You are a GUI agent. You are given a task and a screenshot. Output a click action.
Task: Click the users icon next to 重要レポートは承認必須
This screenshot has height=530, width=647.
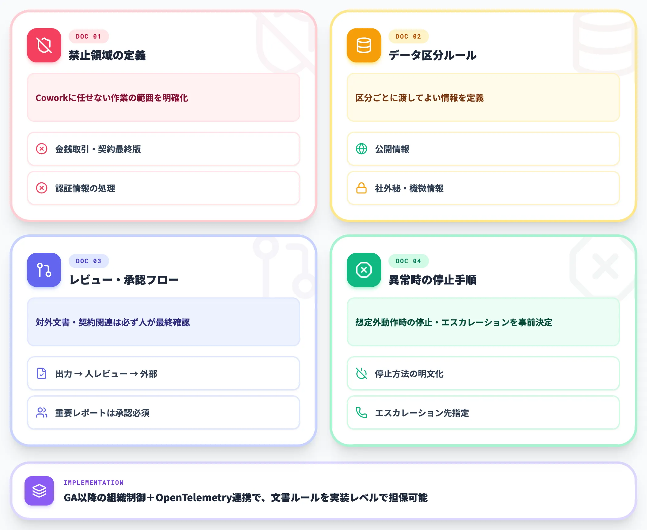42,412
